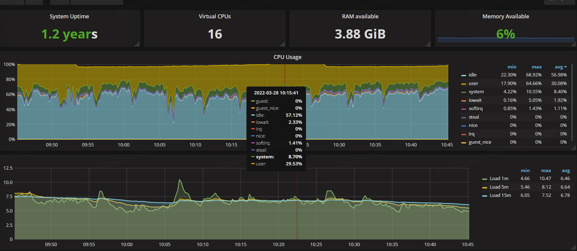Click the 6% Memory Available value
Screen dimensions: 577x251
[x=506, y=34]
